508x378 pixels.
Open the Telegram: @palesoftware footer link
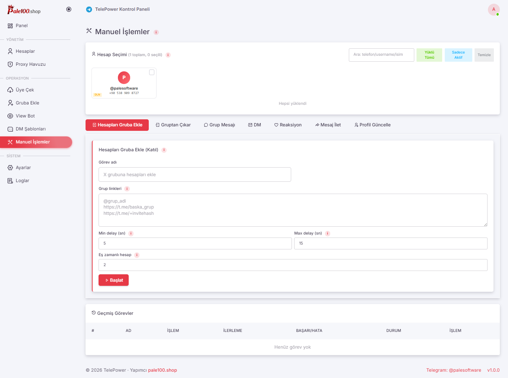pyautogui.click(x=454, y=370)
